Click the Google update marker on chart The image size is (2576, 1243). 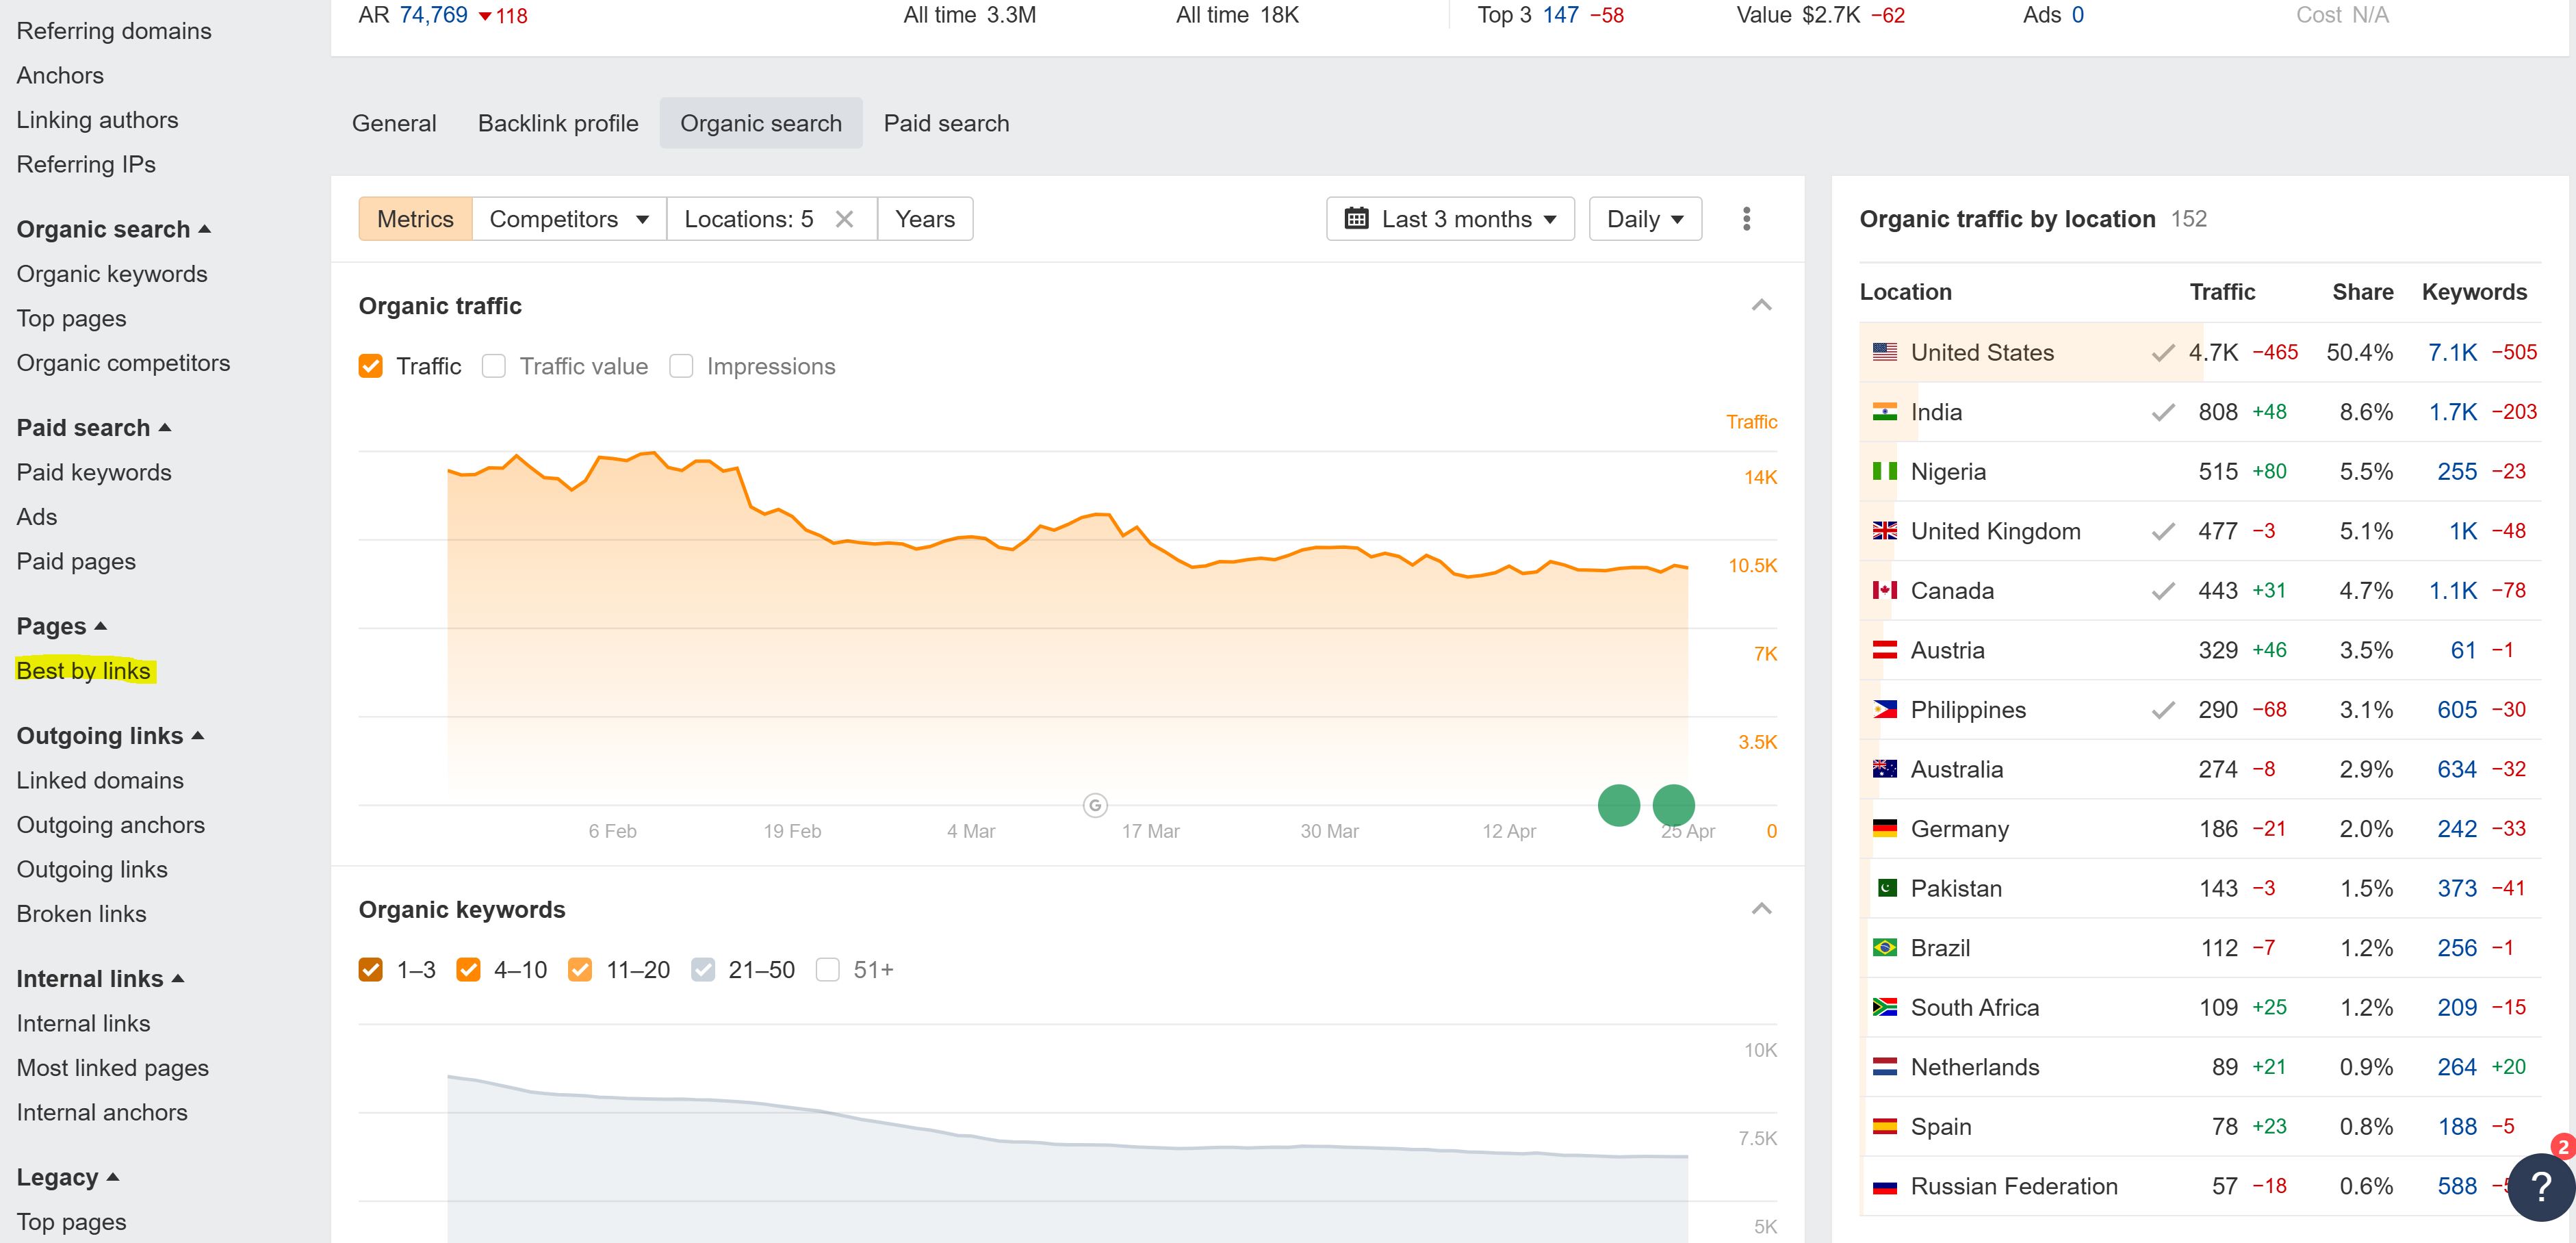coord(1095,805)
